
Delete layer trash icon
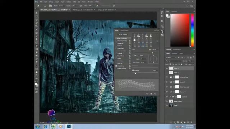pos(191,122)
